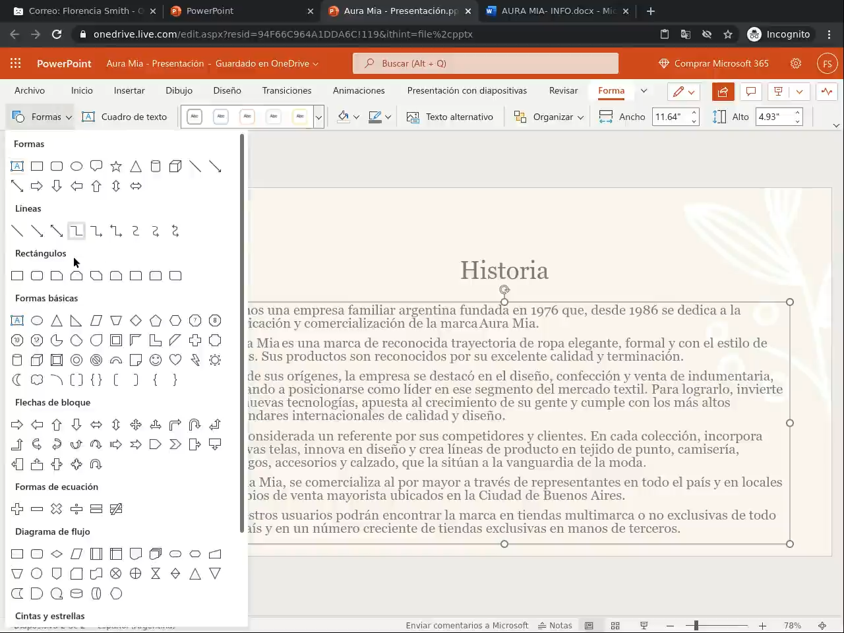Insert the lightning bolt shape
Image resolution: width=844 pixels, height=633 pixels.
pos(195,360)
